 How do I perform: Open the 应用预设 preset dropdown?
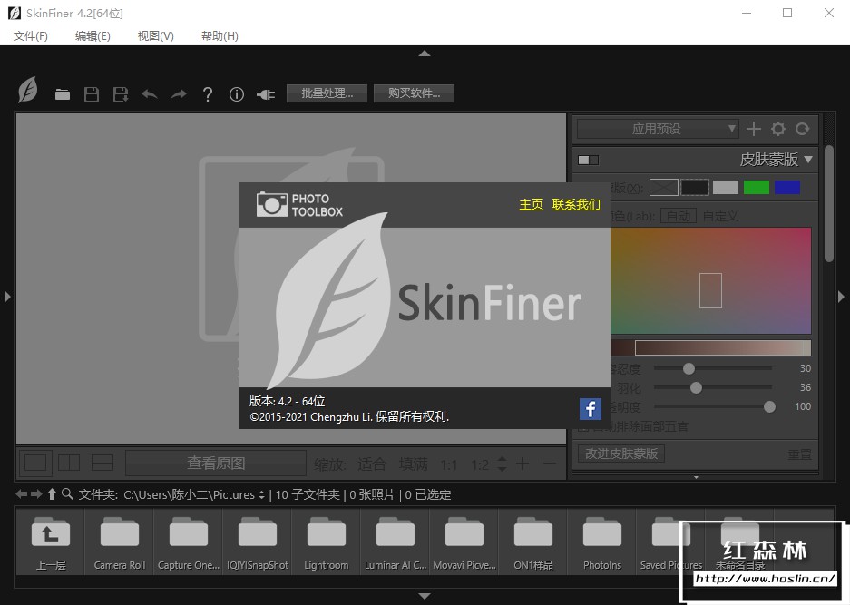(x=657, y=129)
